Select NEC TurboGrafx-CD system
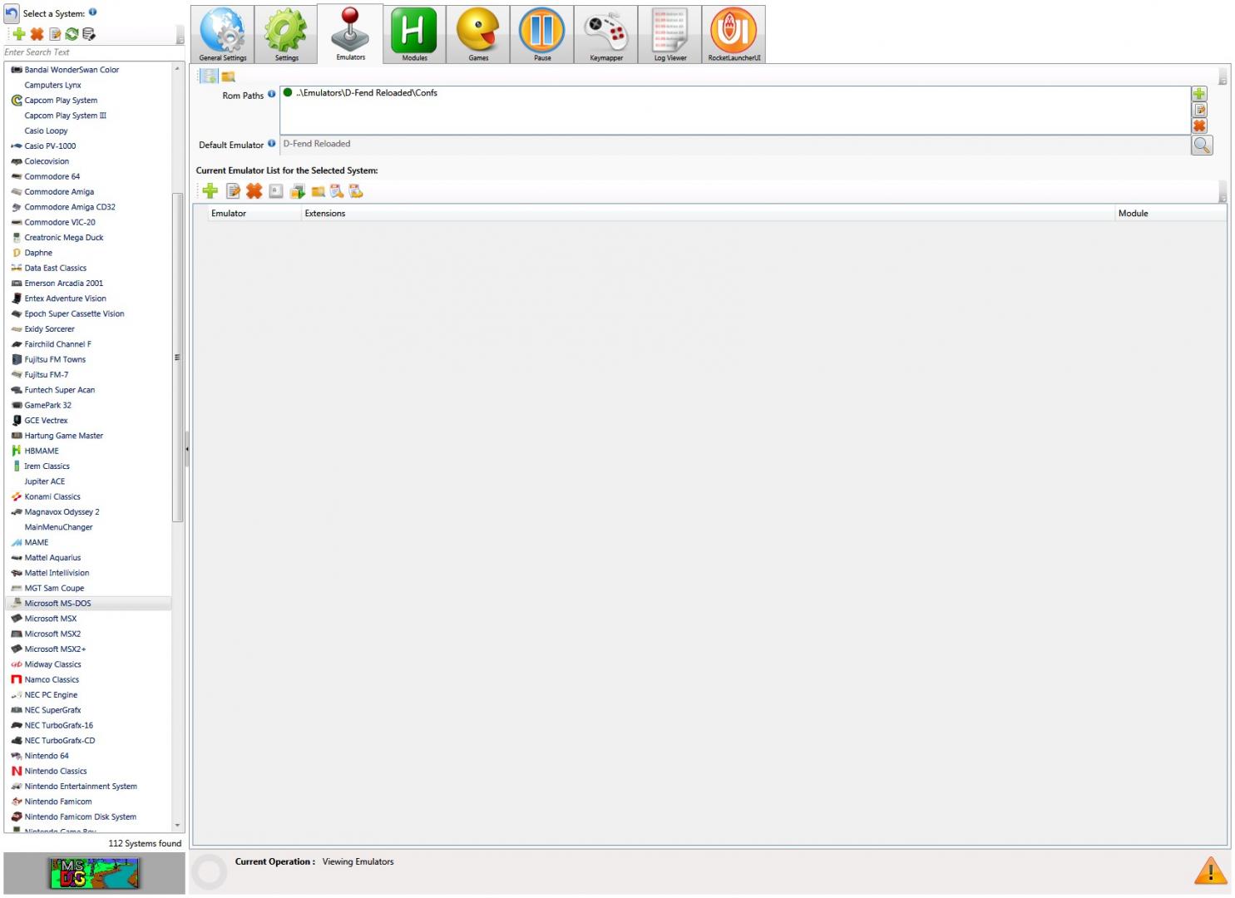 tap(60, 741)
